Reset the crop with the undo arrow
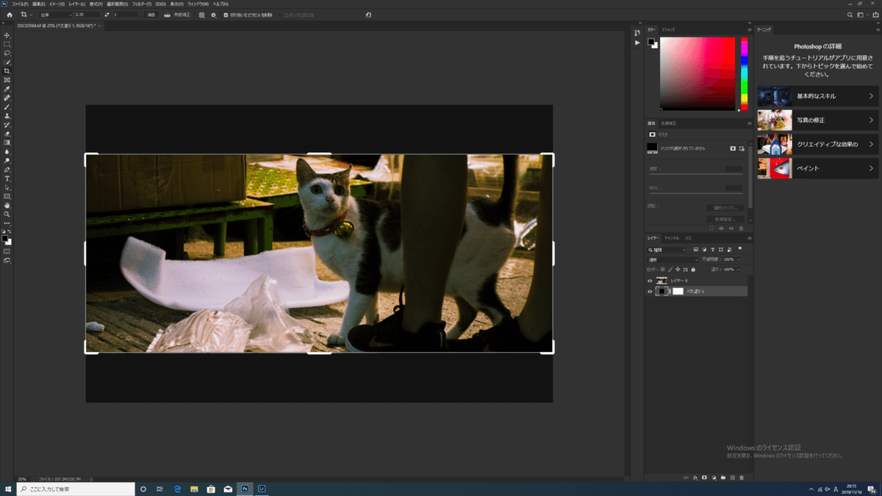The image size is (882, 496). point(368,15)
